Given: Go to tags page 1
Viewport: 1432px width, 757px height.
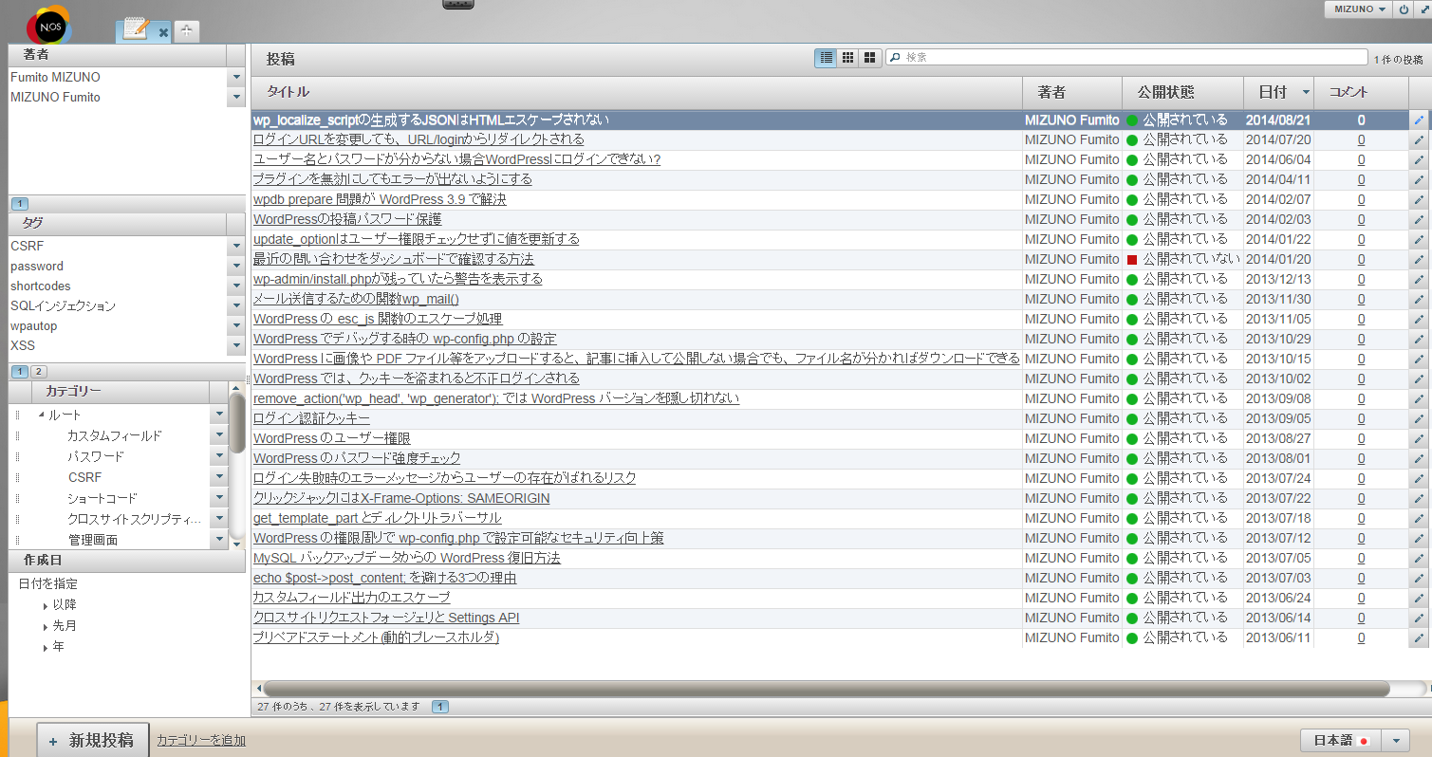Looking at the screenshot, I should pos(21,371).
